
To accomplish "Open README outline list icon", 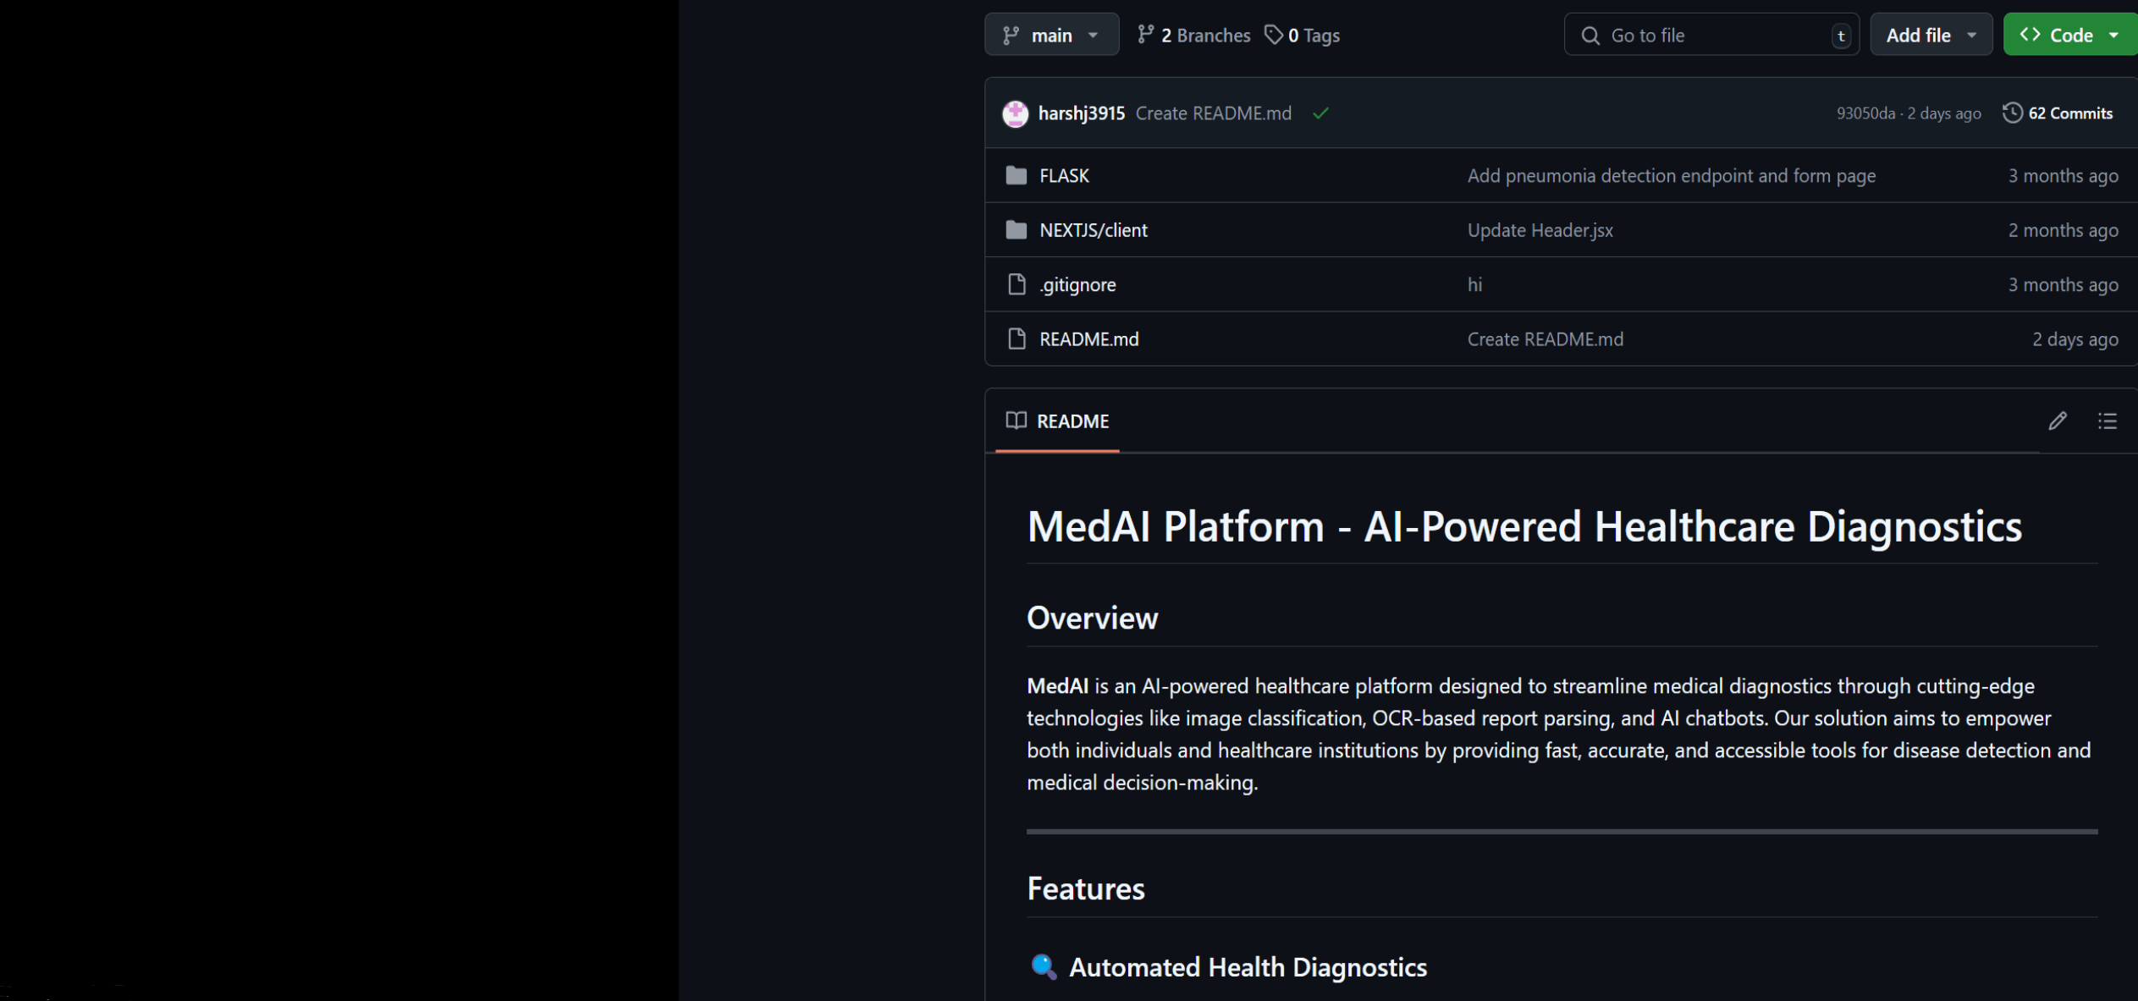I will pos(2107,421).
